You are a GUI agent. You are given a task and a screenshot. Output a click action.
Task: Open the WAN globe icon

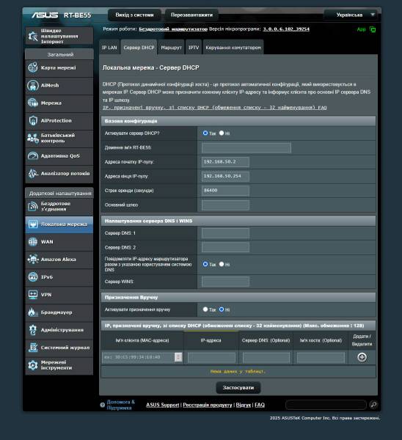click(x=33, y=241)
